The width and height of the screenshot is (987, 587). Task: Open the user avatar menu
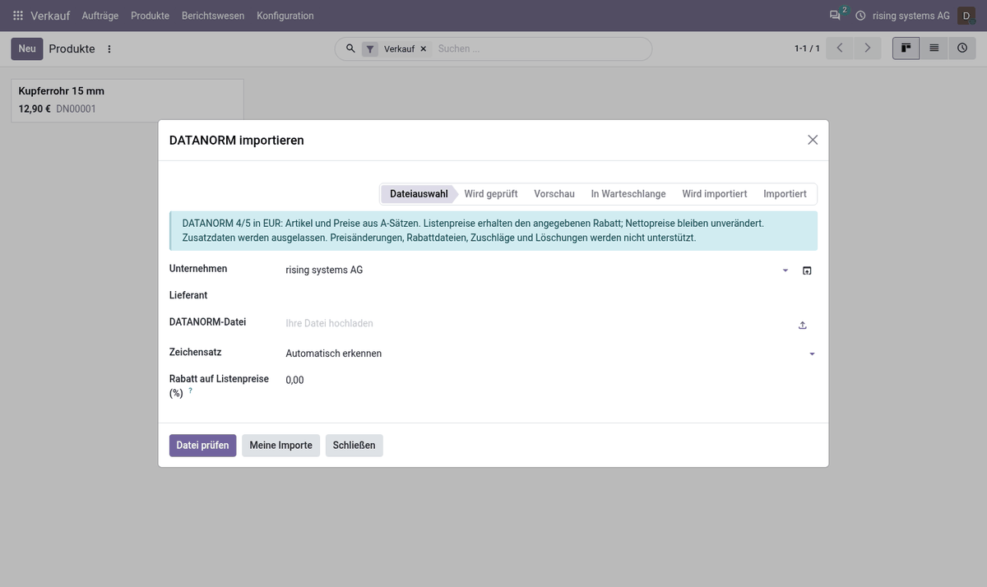coord(966,16)
